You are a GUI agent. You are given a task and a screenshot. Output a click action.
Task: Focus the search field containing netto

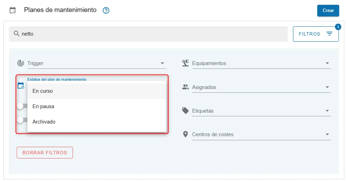click(151, 34)
